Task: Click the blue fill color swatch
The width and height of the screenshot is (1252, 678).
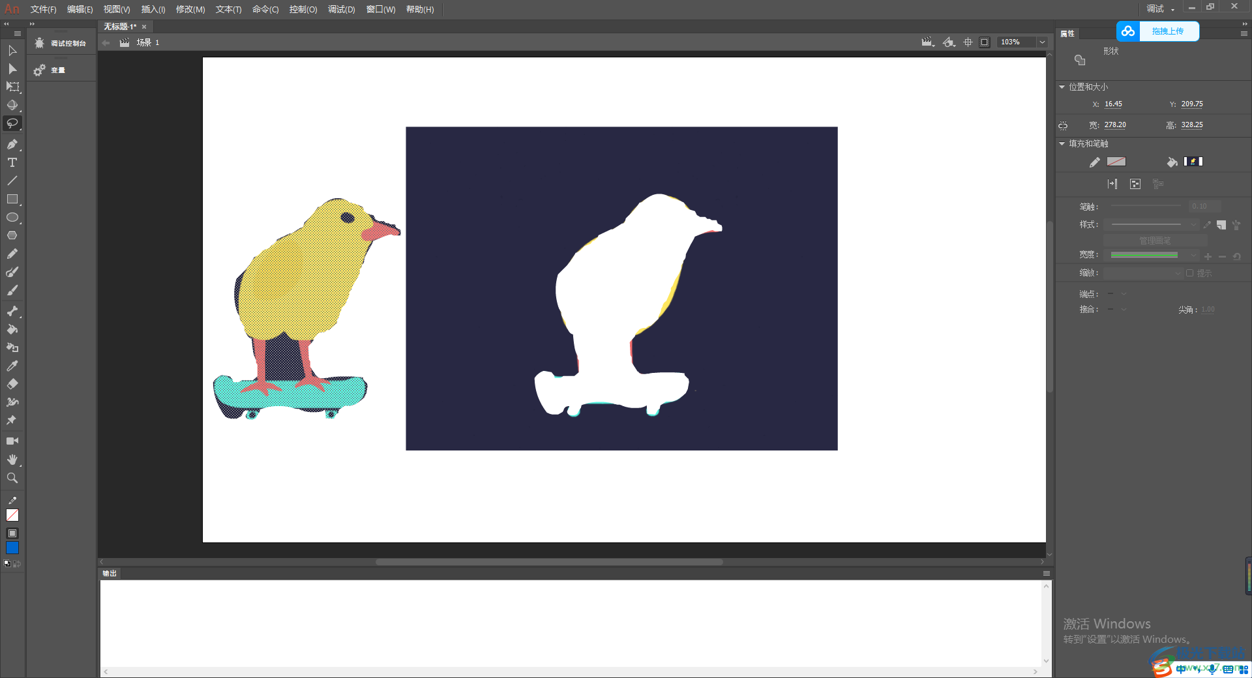Action: (x=12, y=548)
